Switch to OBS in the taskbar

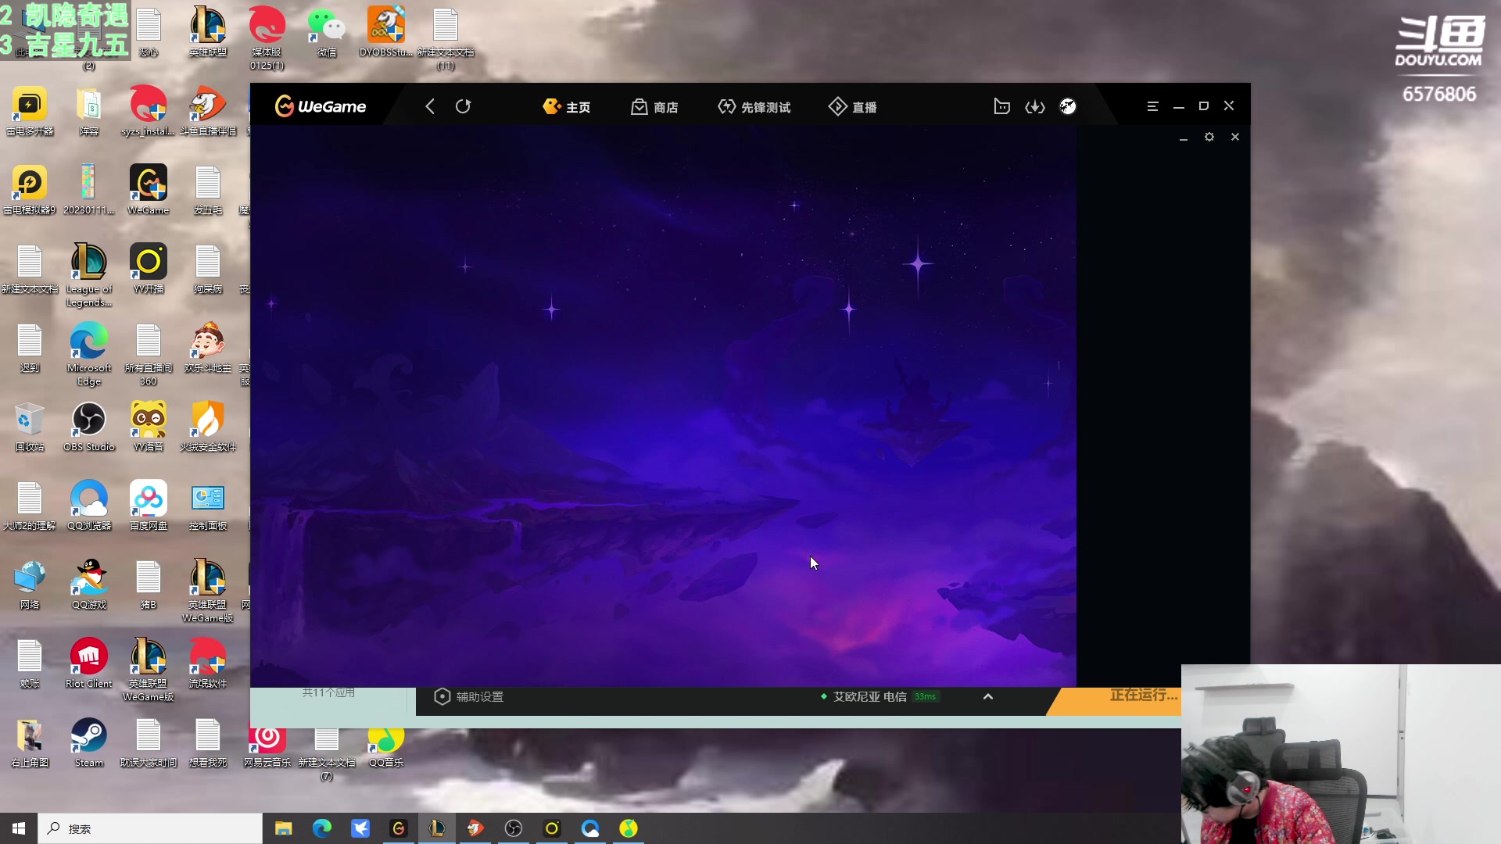(x=514, y=828)
